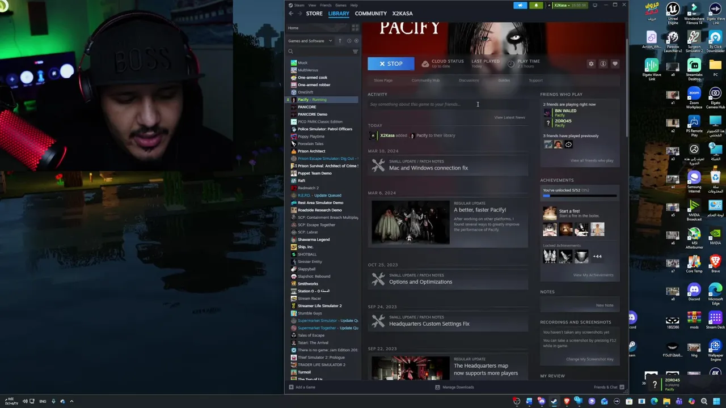Click Change My Screenshot Key

[x=589, y=359]
